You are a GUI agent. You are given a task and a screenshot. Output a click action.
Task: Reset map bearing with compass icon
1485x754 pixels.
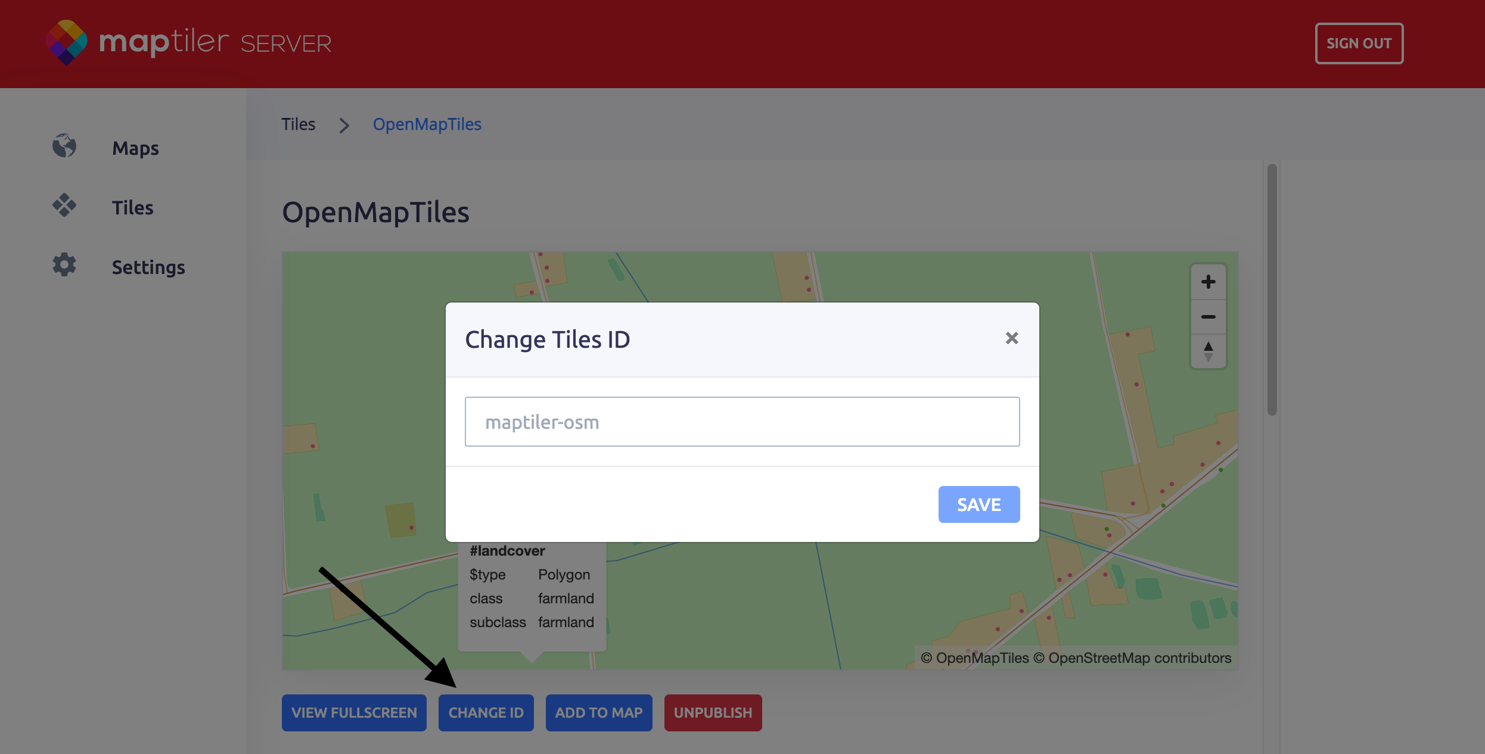click(1208, 351)
